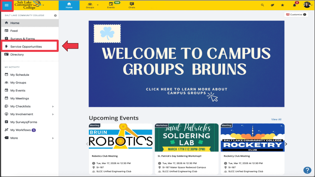Viewport: 315px width, 177px height.
Task: Open the help question mark button
Action: [x=307, y=170]
